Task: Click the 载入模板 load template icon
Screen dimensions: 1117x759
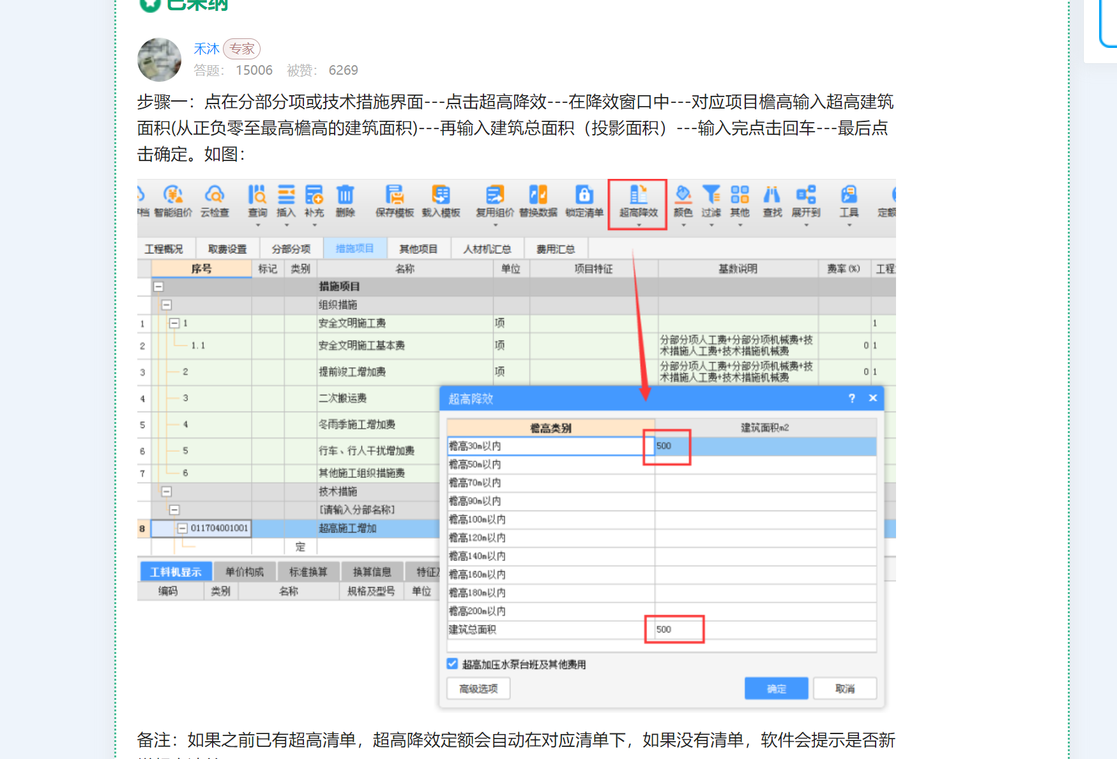Action: click(x=441, y=194)
